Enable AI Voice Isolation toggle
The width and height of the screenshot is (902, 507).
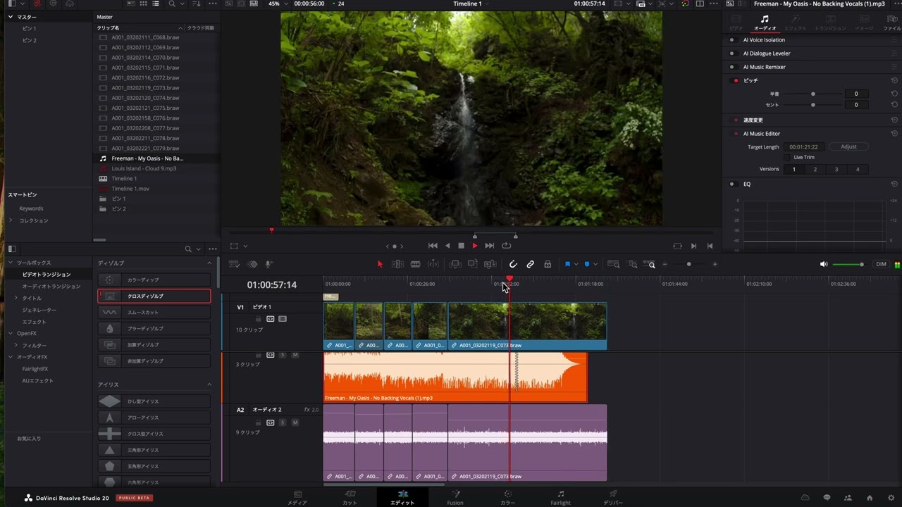coord(732,40)
